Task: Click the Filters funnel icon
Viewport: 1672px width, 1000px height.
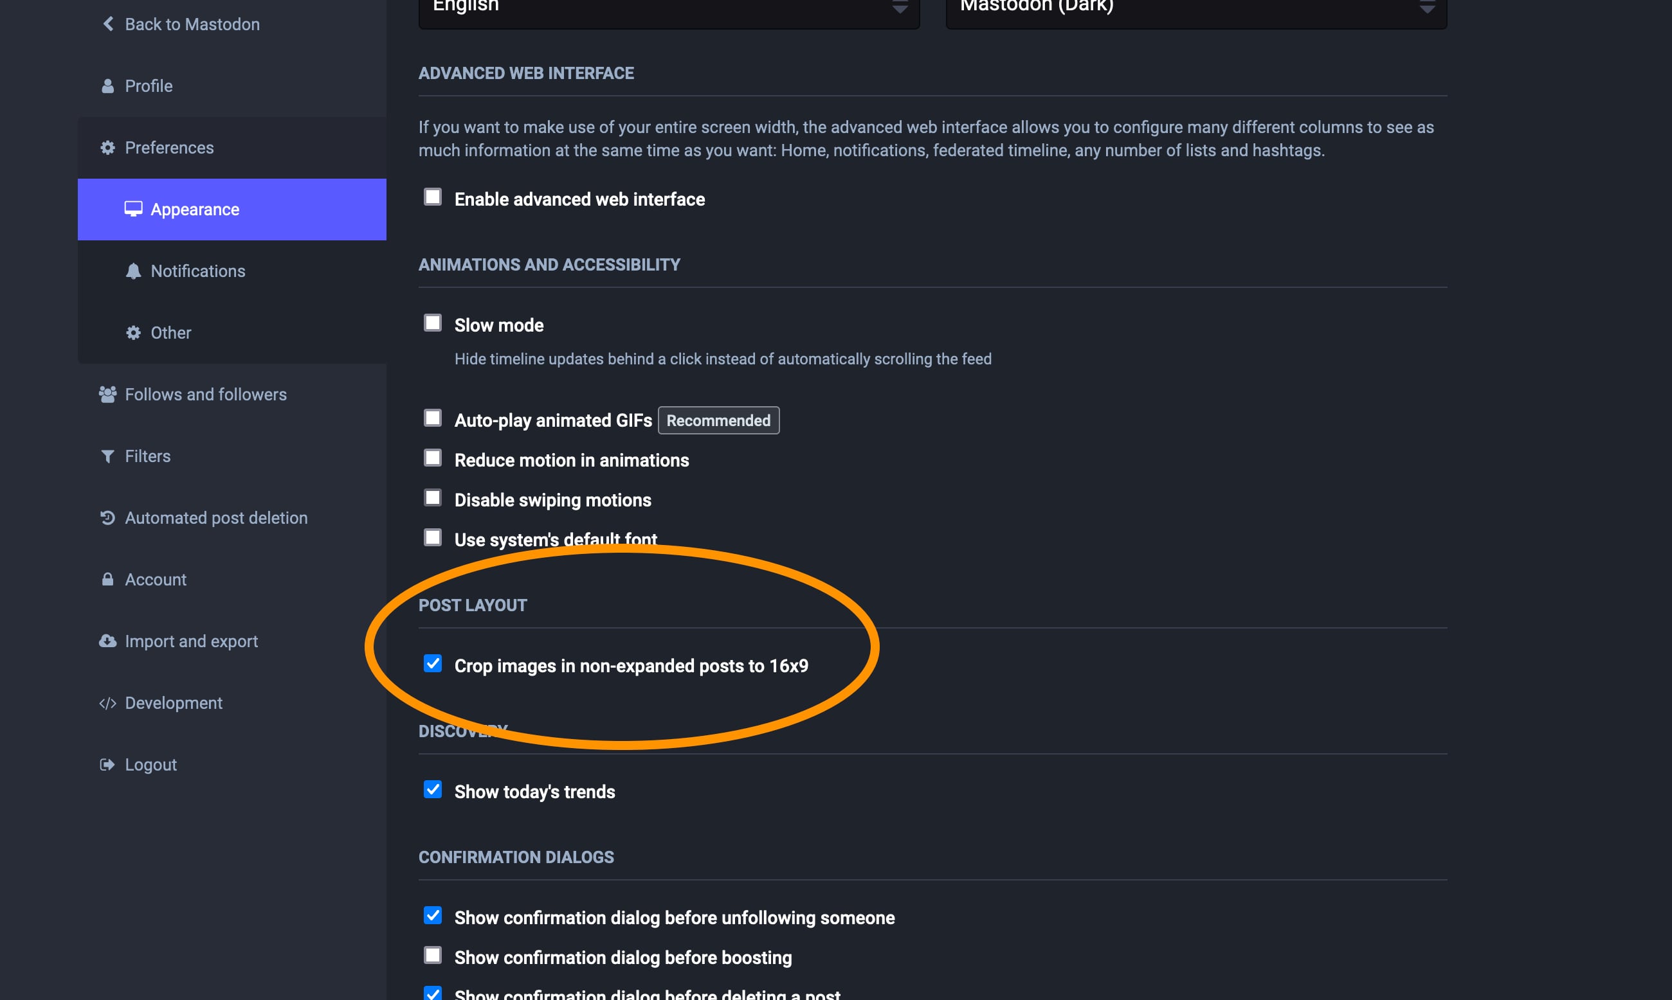Action: click(108, 456)
